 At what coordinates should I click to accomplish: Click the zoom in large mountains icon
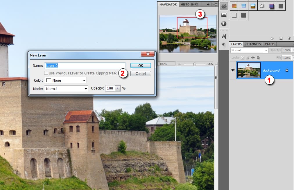pyautogui.click(x=210, y=64)
